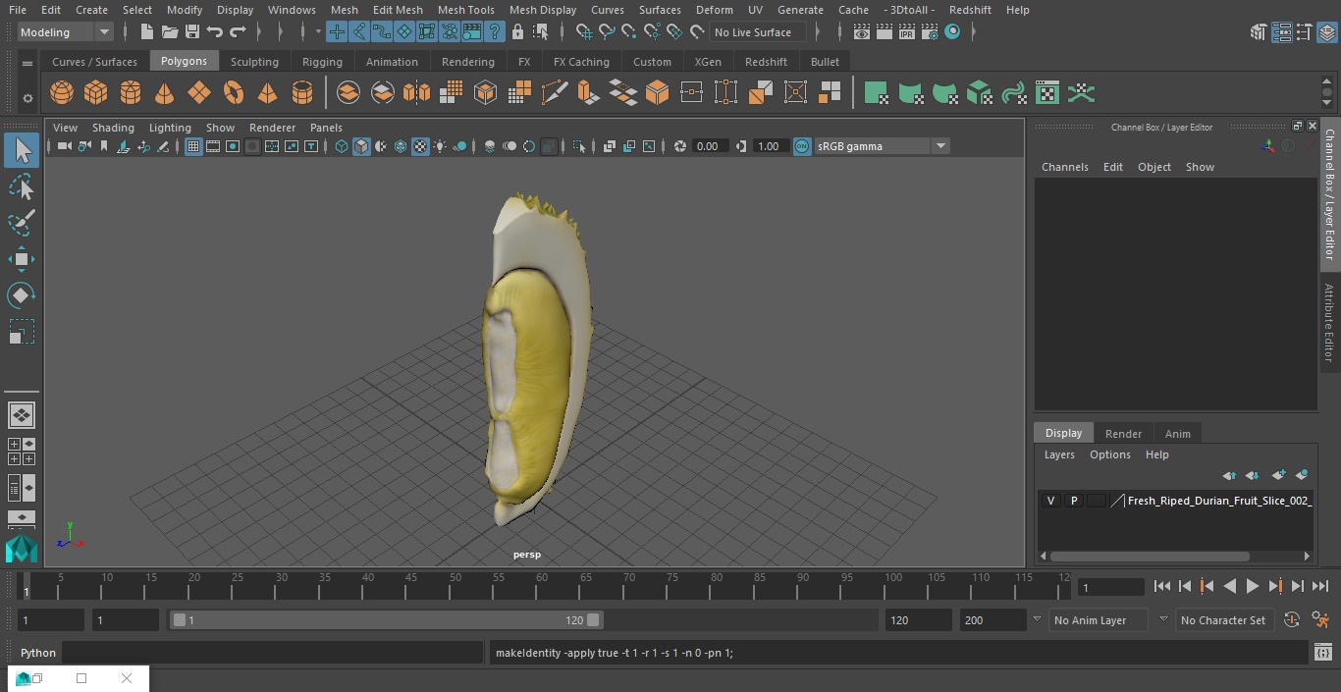Click frame 60 on the timeline
Screen dimensions: 1341x692
[x=542, y=587]
